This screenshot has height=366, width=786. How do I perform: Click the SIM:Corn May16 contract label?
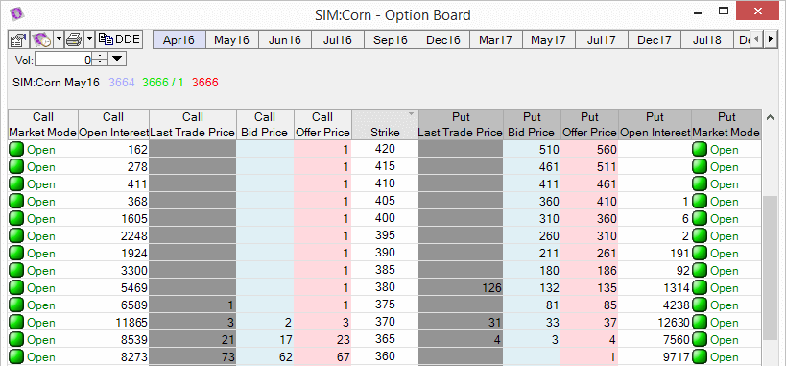[56, 83]
